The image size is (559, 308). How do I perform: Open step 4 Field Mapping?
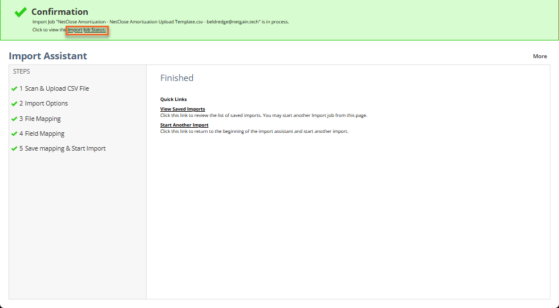(x=42, y=133)
